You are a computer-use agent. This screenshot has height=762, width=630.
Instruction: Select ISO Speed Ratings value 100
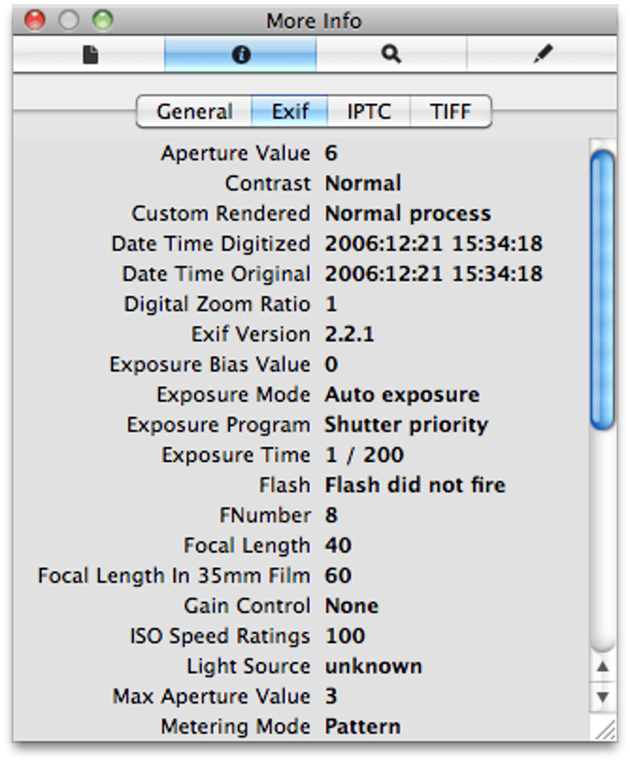[x=345, y=636]
